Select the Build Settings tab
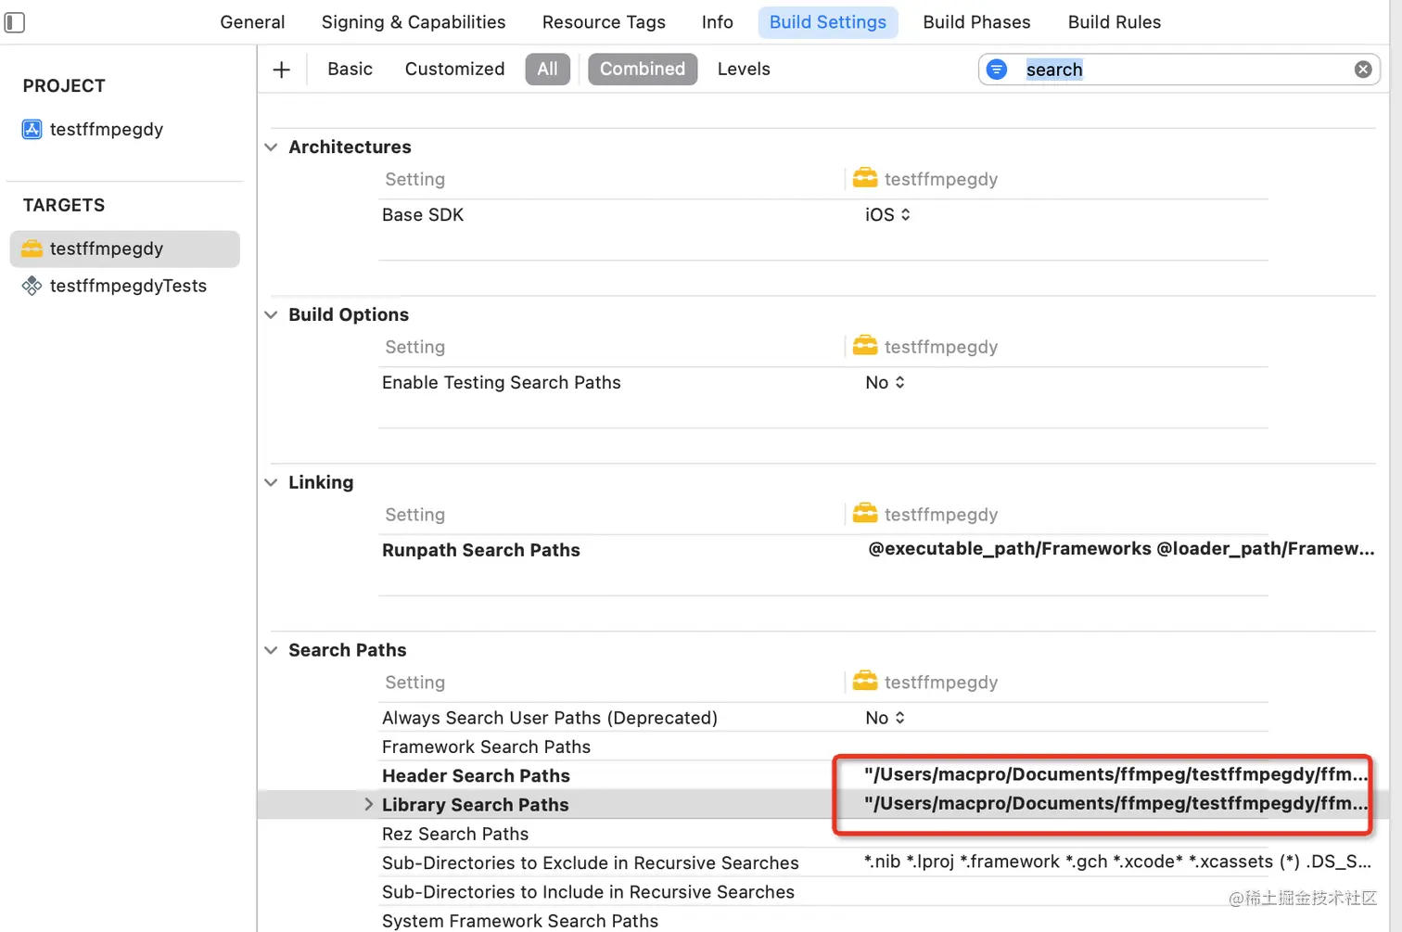Viewport: 1402px width, 932px height. [828, 22]
